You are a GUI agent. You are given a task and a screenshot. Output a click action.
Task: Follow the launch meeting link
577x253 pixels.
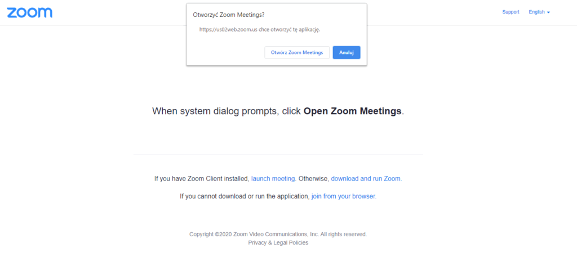tap(273, 179)
